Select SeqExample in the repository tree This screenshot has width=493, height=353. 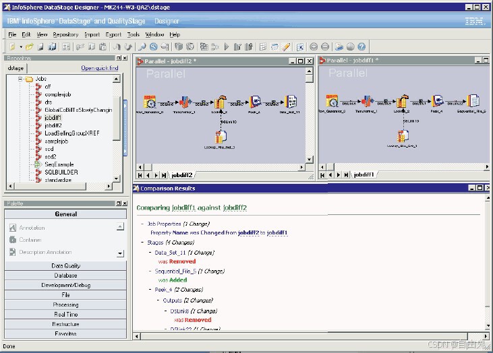[x=59, y=164]
